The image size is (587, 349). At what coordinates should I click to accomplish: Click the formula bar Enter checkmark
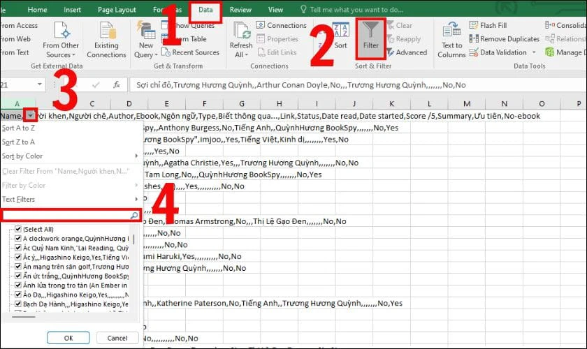[x=96, y=85]
